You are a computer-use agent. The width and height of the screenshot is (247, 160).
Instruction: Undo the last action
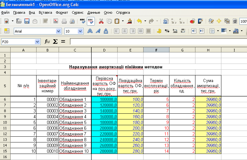point(139,21)
